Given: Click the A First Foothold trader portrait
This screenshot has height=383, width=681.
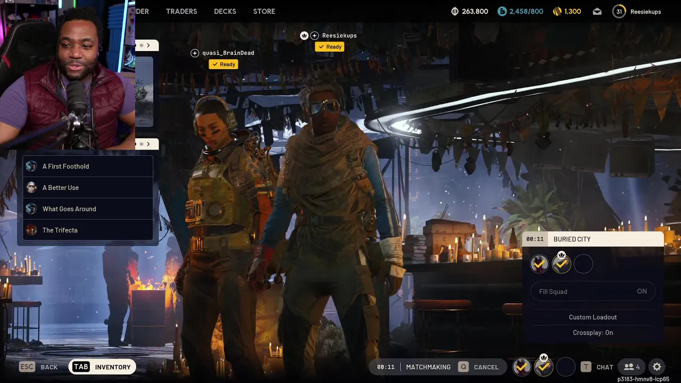Looking at the screenshot, I should (31, 166).
